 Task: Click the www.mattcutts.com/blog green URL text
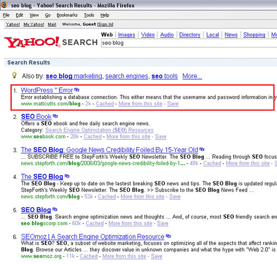tap(50, 104)
